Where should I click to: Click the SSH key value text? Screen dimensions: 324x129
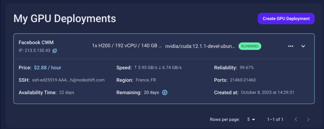point(68,80)
